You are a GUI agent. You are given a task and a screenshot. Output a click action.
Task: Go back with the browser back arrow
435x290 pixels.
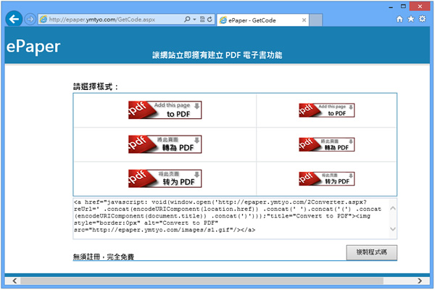pos(14,19)
